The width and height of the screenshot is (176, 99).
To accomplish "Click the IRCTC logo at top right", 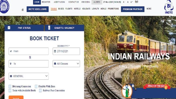I will pos(169,7).
